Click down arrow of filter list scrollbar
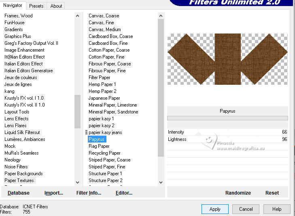The width and height of the screenshot is (295, 216). (x=161, y=182)
